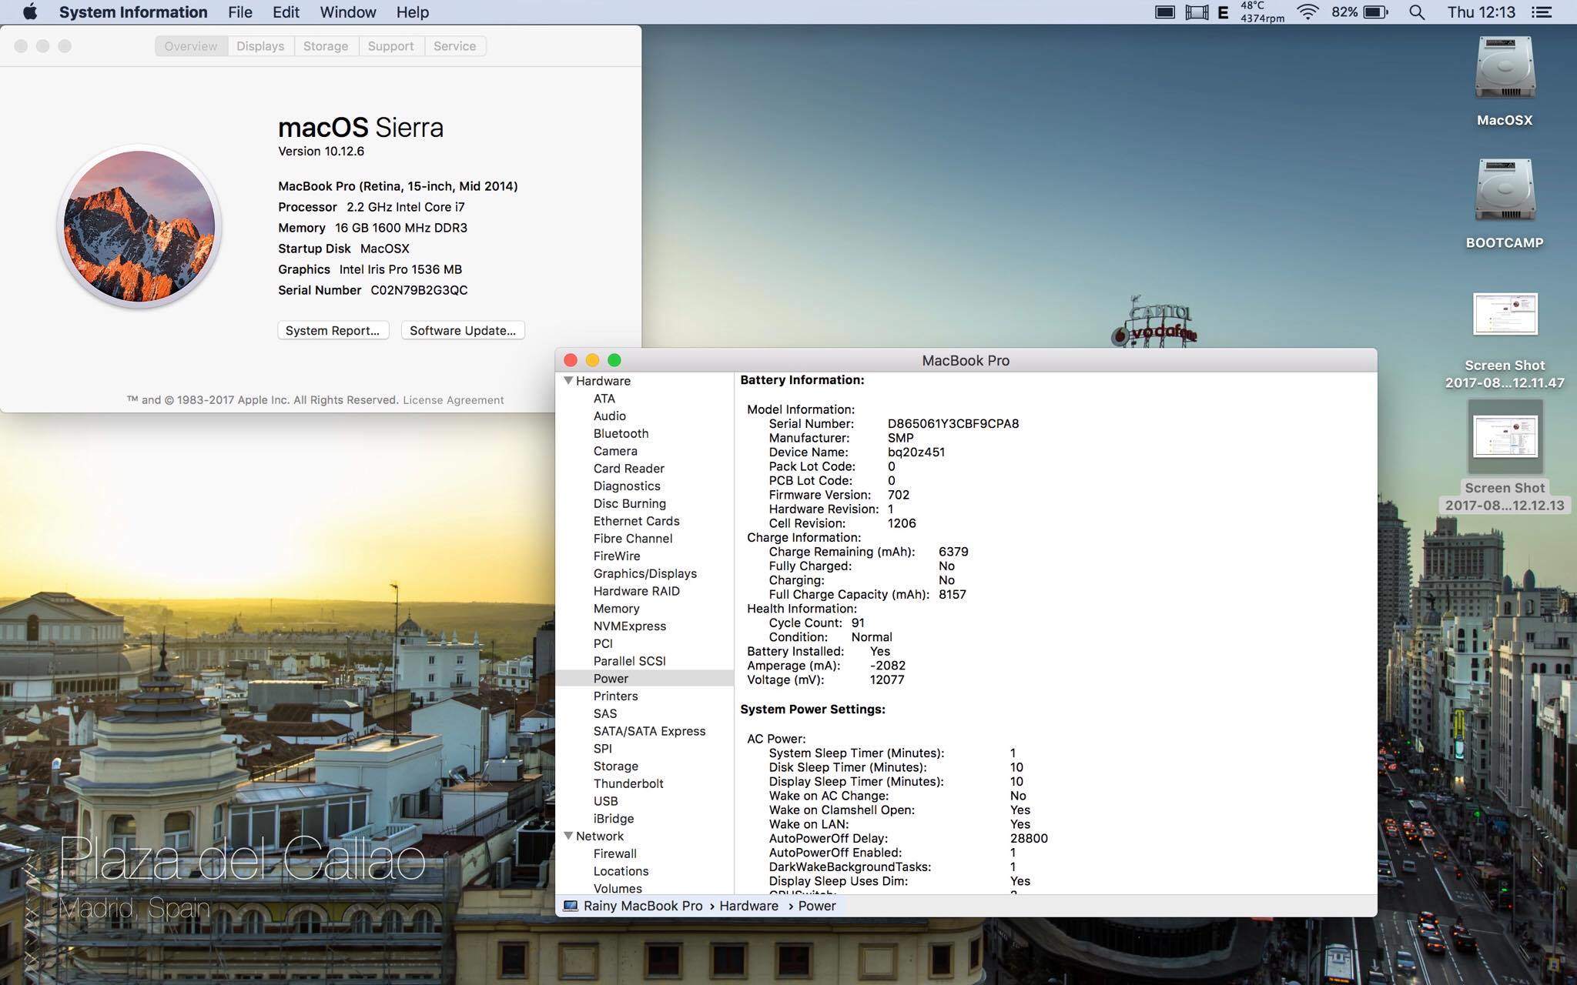Switch to the Support tab
The image size is (1577, 985).
pyautogui.click(x=391, y=46)
